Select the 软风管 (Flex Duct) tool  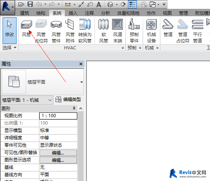[103, 31]
